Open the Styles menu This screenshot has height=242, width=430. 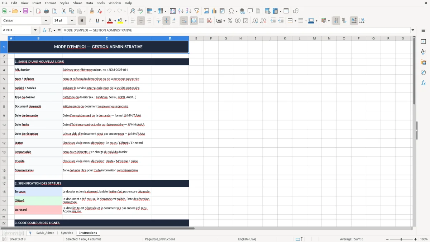pos(64,3)
